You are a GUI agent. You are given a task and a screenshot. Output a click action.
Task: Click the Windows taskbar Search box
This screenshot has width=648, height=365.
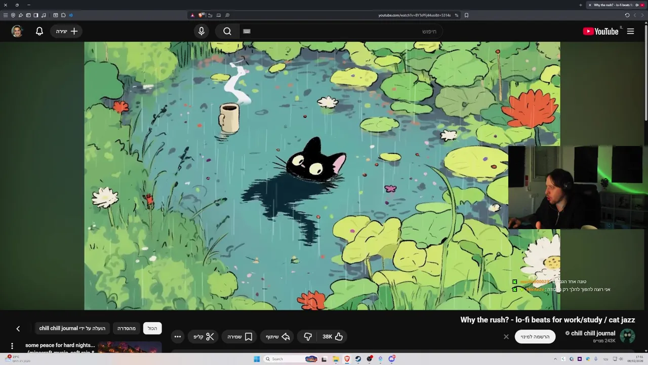pos(291,359)
